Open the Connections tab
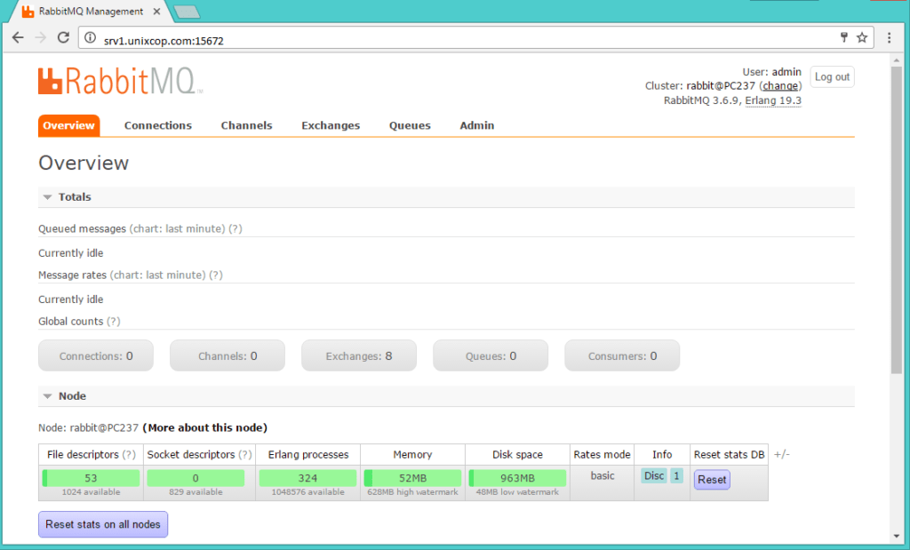This screenshot has width=910, height=550. coord(158,125)
